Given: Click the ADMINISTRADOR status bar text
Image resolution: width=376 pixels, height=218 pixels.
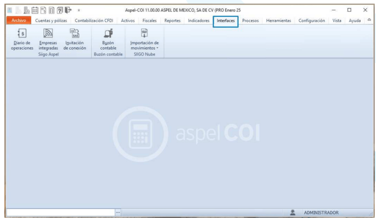Looking at the screenshot, I should click(x=321, y=213).
